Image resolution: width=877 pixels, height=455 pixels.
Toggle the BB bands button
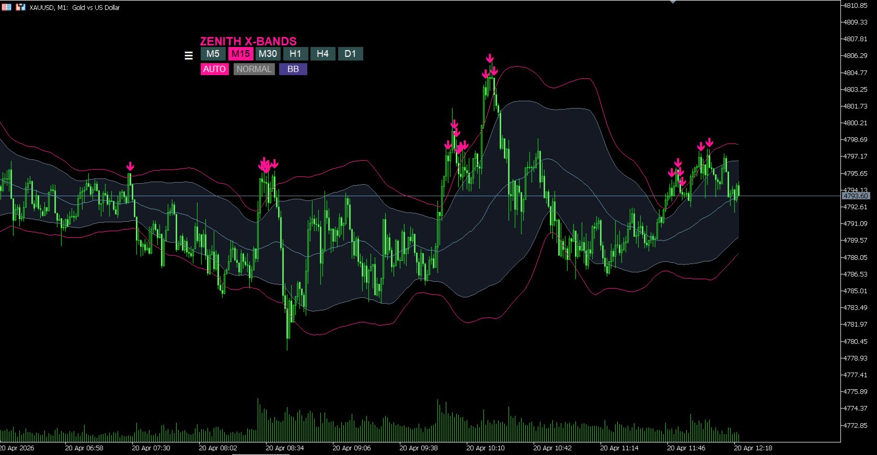point(293,69)
